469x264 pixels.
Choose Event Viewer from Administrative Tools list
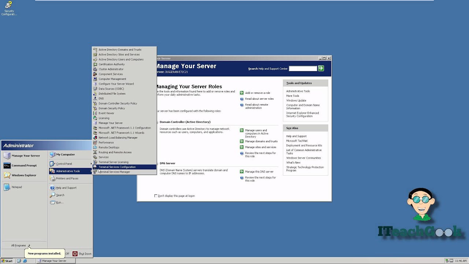(x=106, y=113)
